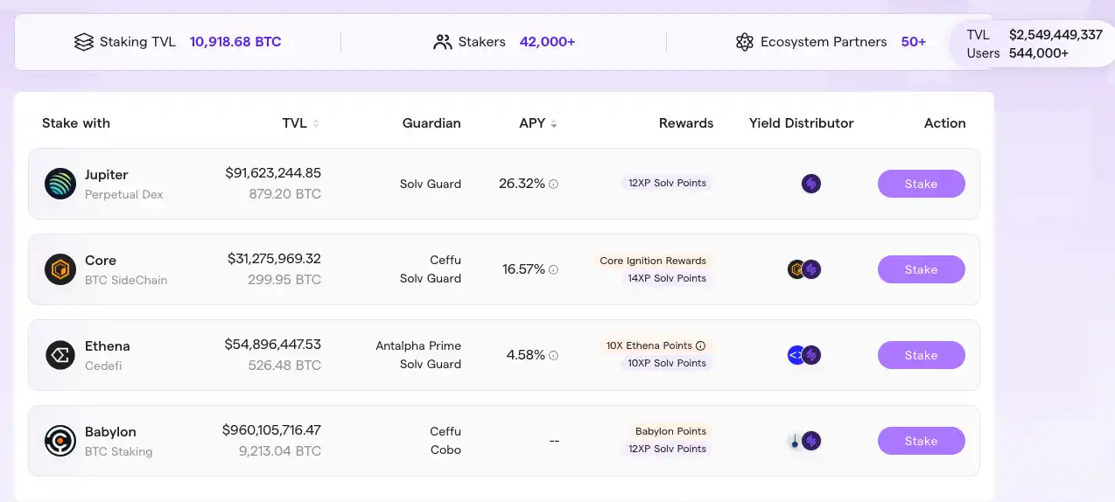Viewport: 1115px width, 502px height.
Task: Click Jupiter row yield distributor icon
Action: click(x=811, y=184)
